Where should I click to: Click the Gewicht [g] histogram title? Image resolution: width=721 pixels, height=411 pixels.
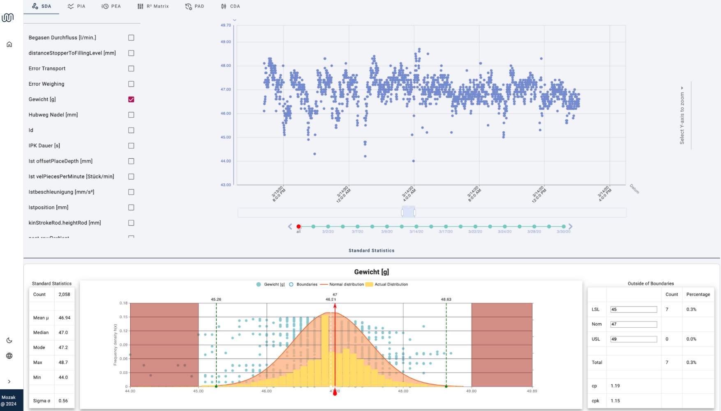371,272
